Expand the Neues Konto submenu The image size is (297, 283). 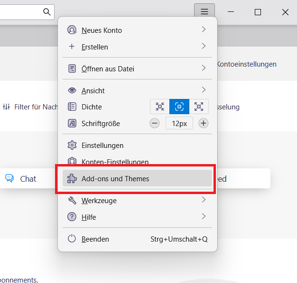[x=204, y=29]
